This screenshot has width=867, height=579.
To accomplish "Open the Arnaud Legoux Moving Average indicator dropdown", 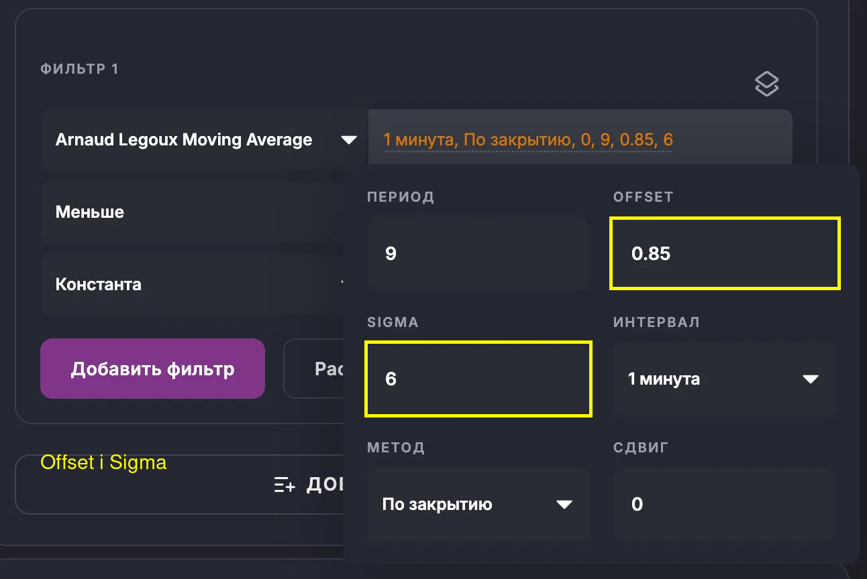I will click(204, 139).
